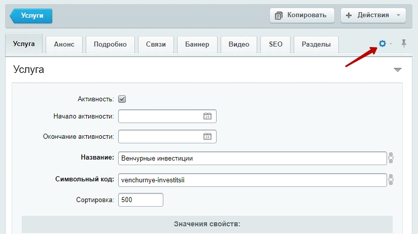The image size is (418, 234).
Task: Expand small arrow beside gear icon
Action: point(391,45)
